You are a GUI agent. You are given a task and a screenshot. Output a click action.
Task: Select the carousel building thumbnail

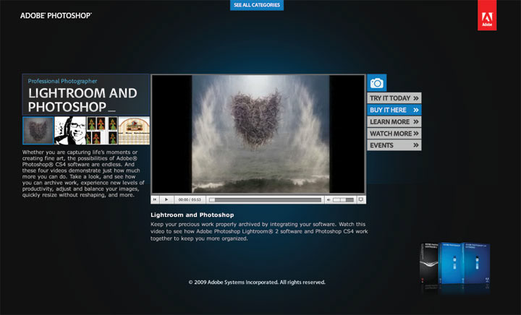tap(134, 130)
